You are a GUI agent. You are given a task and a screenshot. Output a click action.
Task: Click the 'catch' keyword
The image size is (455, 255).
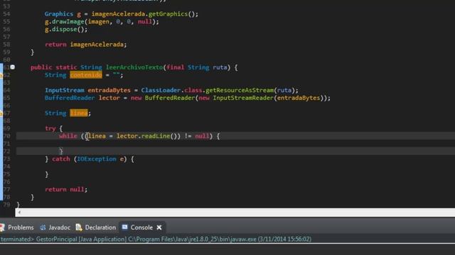pos(61,159)
